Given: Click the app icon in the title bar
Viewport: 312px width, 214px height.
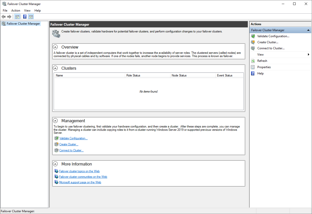Looking at the screenshot, I should tap(4, 4).
